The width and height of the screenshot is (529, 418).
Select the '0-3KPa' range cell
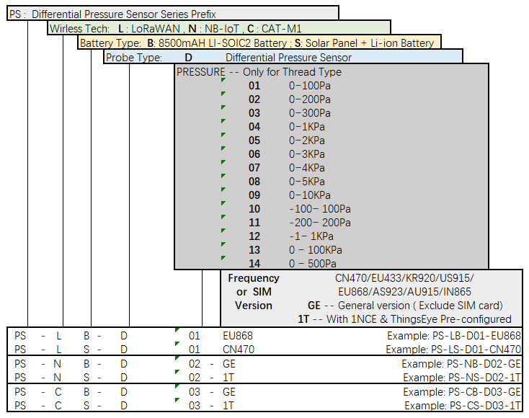(x=307, y=154)
